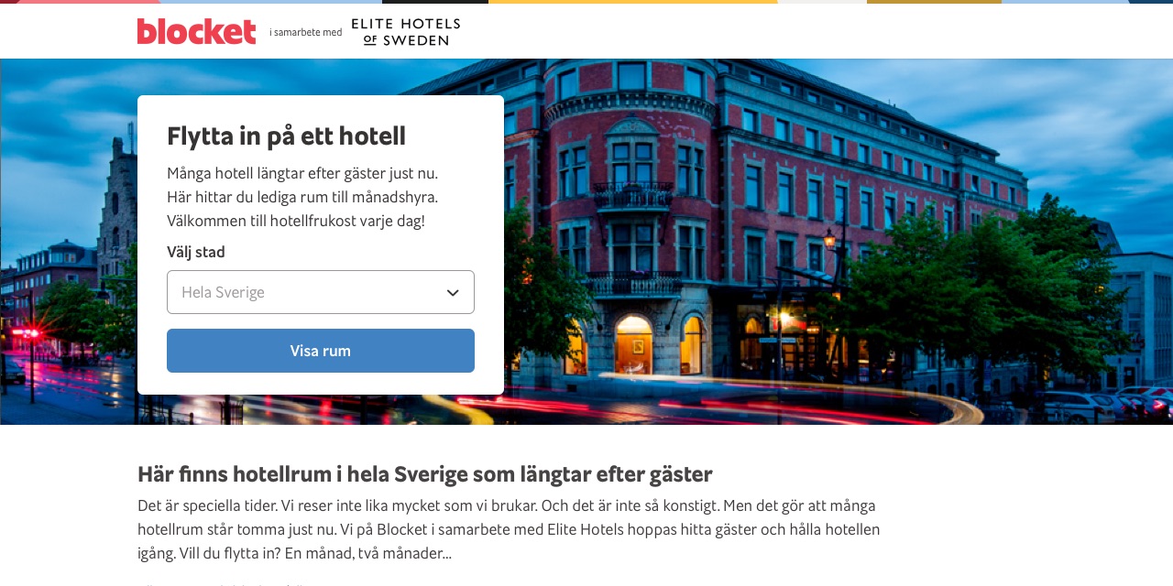This screenshot has width=1173, height=586.
Task: Click the light blue segment at stripe's right
Action: click(x=1065, y=2)
